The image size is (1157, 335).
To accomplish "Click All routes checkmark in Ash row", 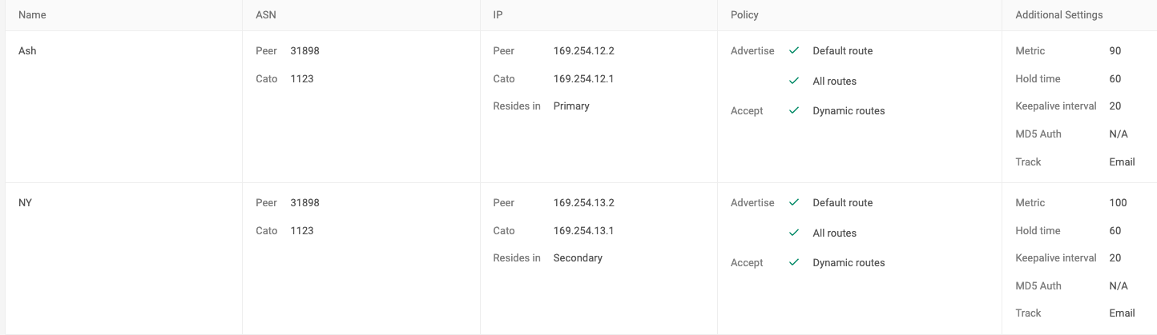I will click(794, 81).
